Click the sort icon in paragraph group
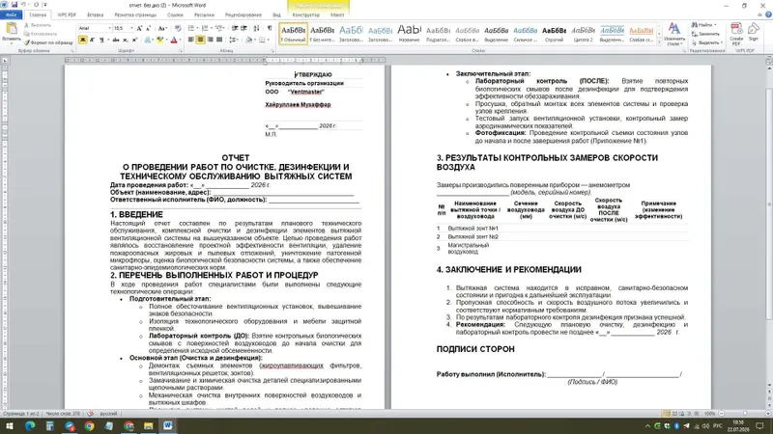The height and width of the screenshot is (434, 773). coord(256,29)
